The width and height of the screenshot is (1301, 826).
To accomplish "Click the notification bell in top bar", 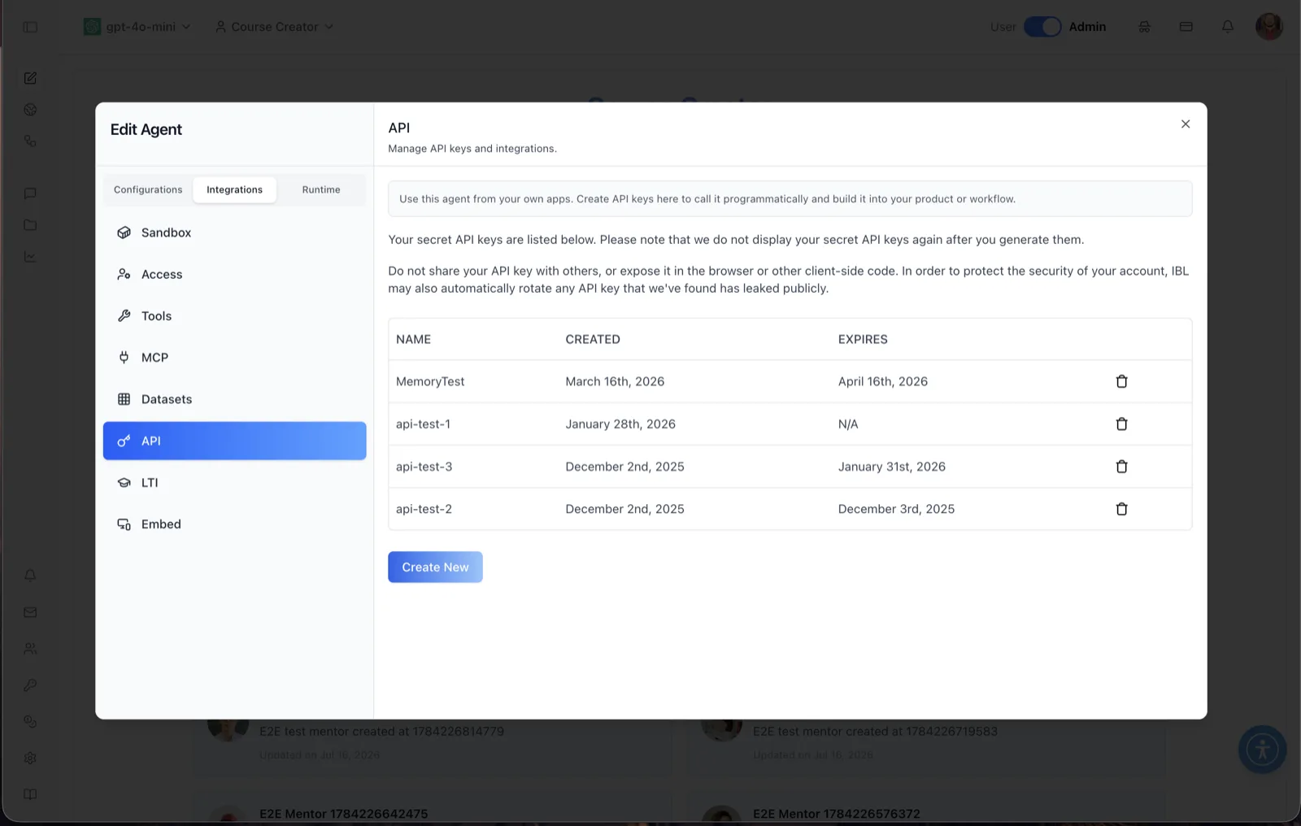I will pos(1228,27).
